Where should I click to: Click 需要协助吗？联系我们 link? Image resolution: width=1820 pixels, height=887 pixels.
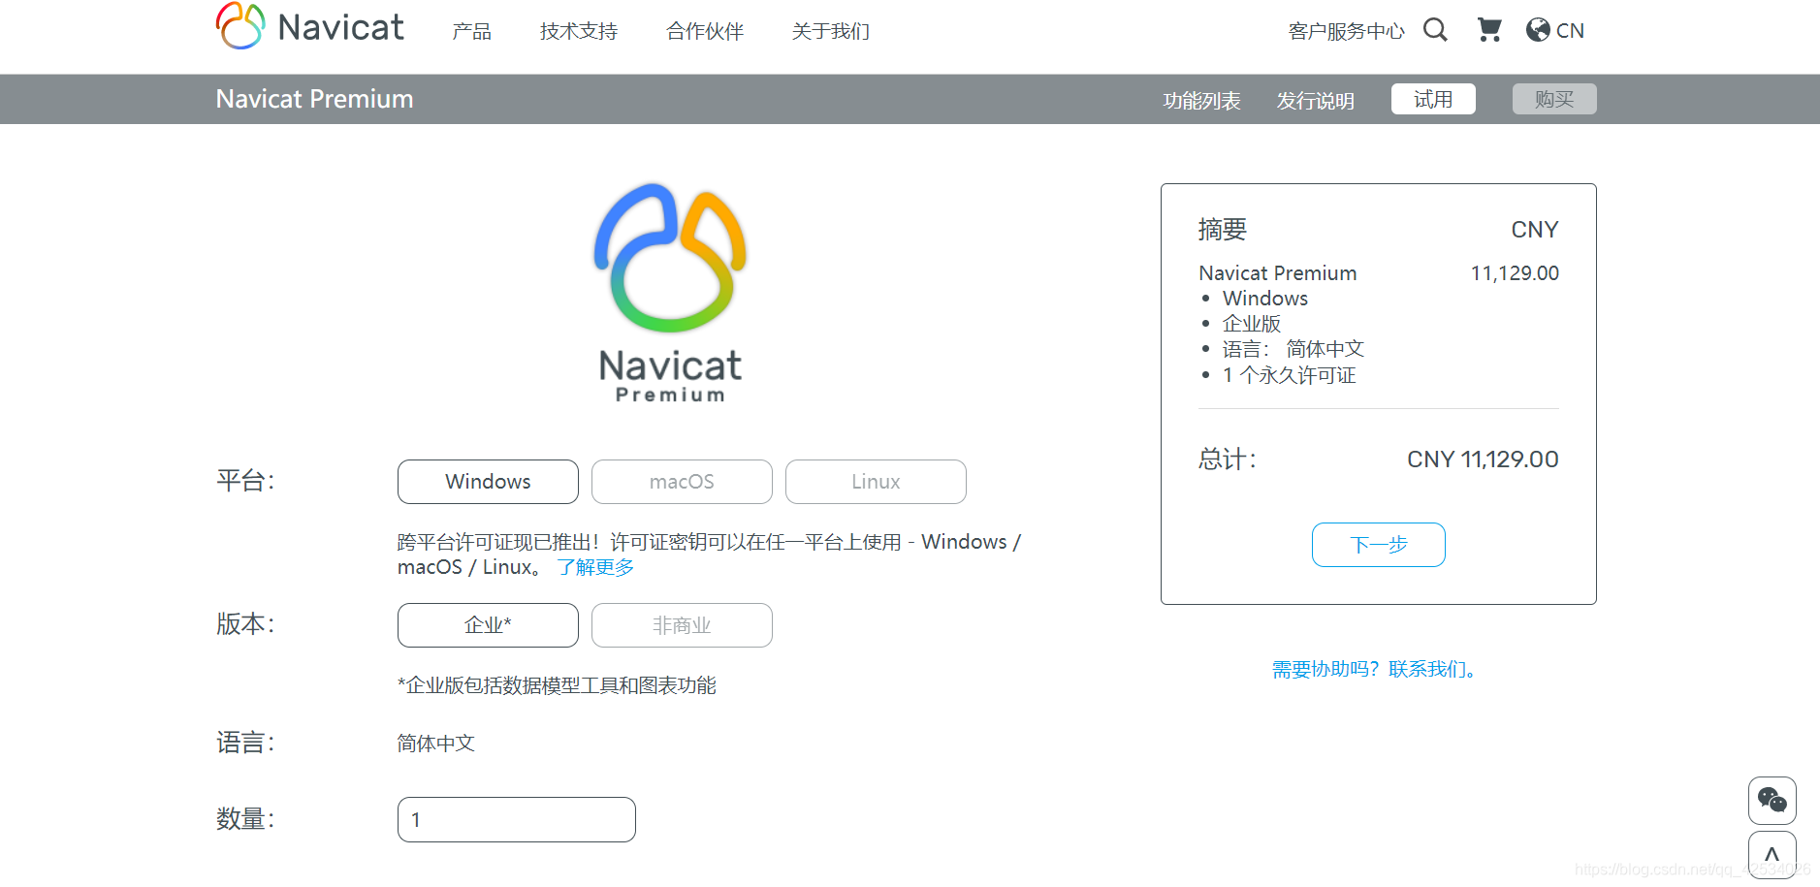(1377, 669)
